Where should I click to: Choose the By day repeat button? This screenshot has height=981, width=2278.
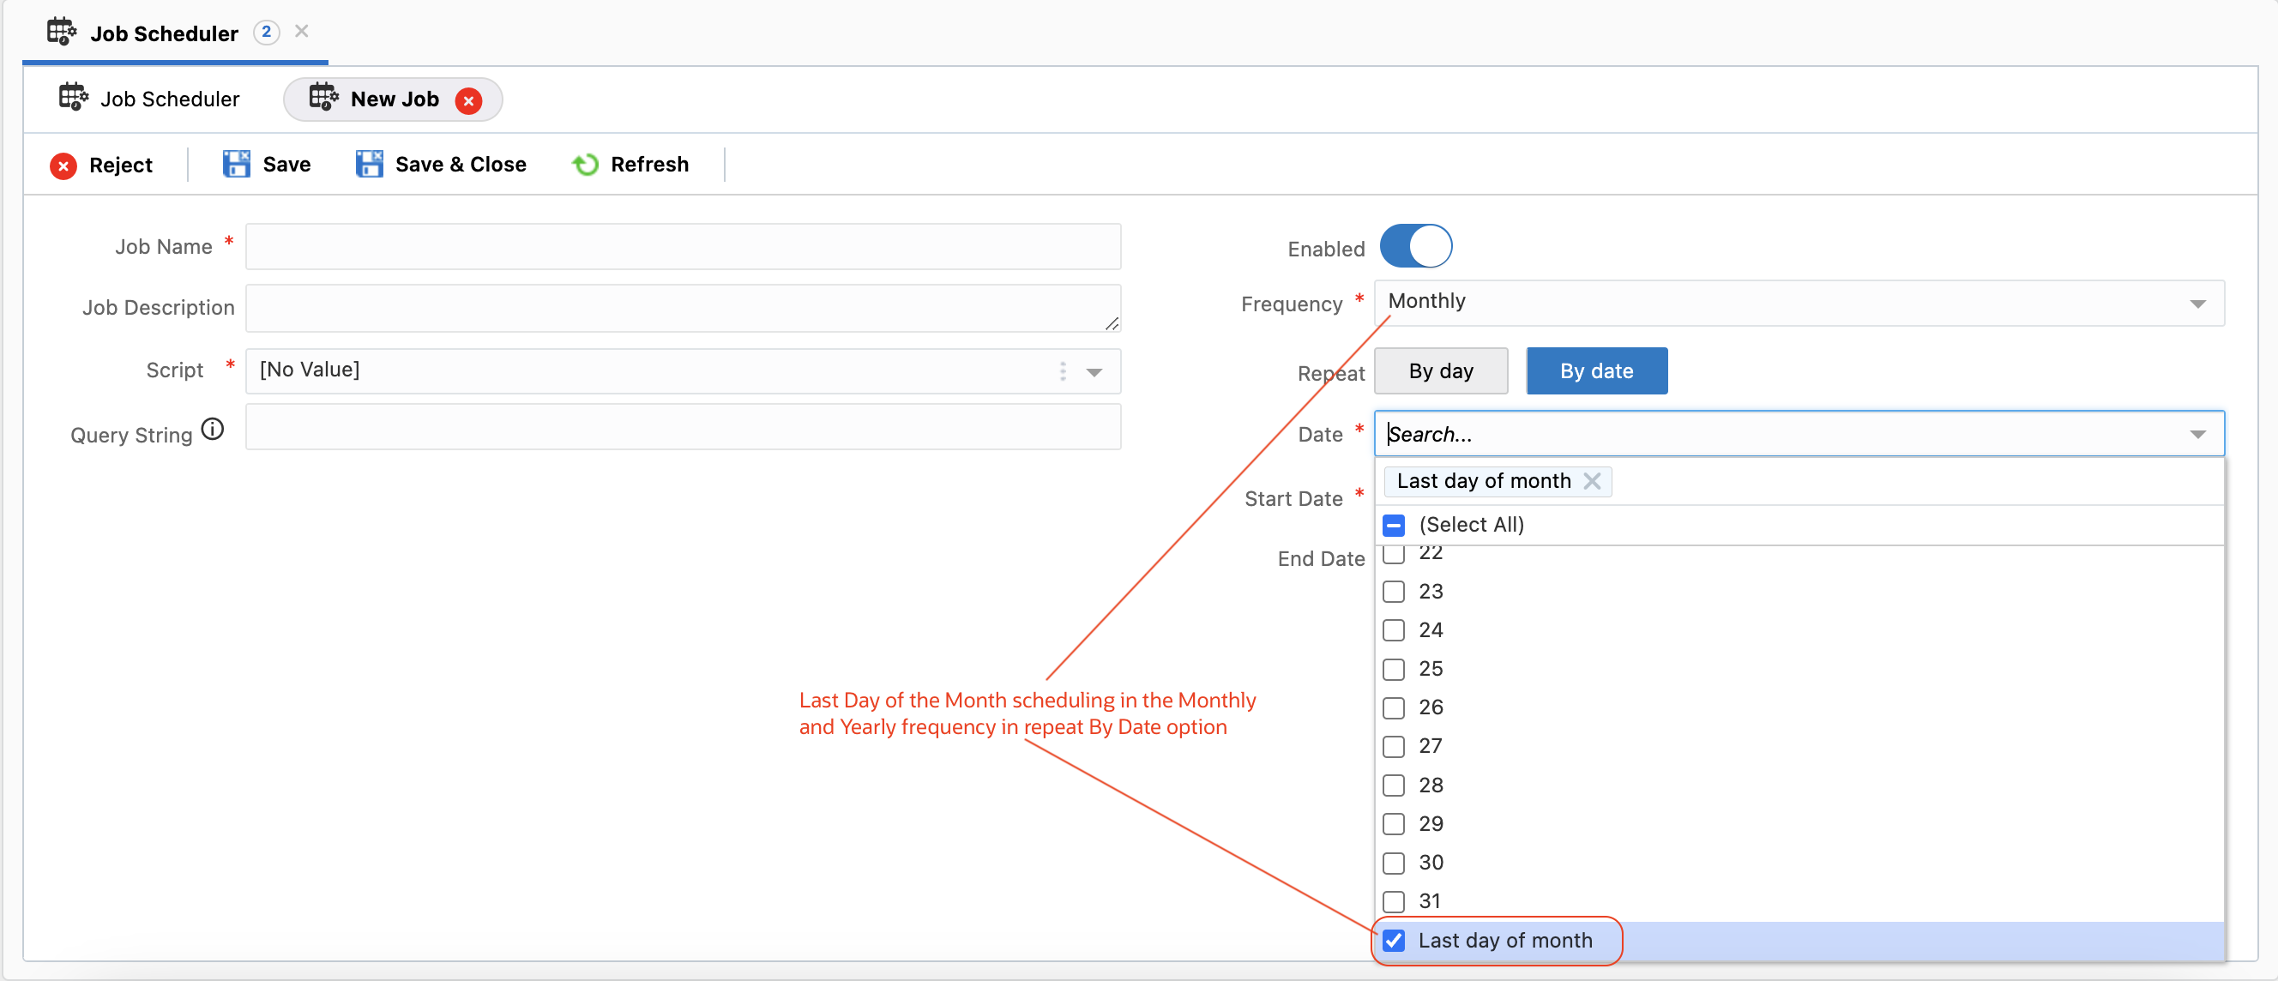tap(1440, 371)
